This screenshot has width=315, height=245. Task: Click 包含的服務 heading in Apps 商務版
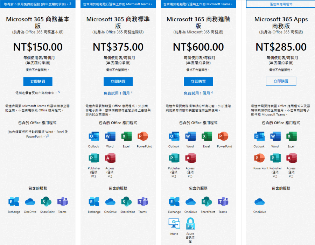pos(281,188)
